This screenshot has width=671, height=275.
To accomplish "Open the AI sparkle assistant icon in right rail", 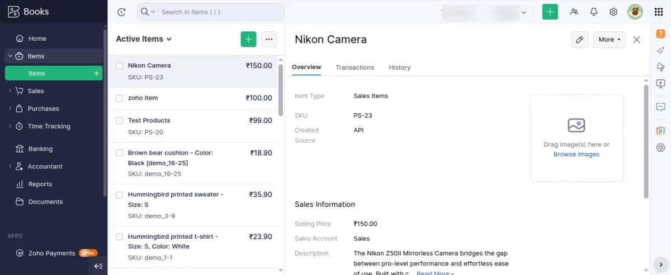I will [660, 50].
